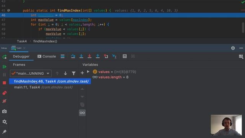Click the presenter webcam thumbnail
The width and height of the screenshot is (245, 138).
pos(226,125)
